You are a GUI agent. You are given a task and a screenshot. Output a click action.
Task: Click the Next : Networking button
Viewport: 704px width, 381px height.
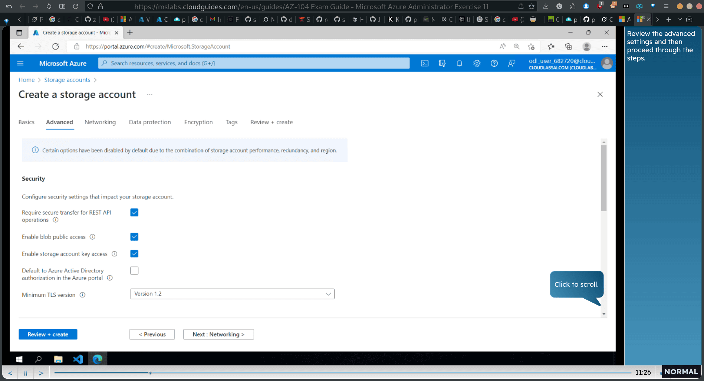point(218,334)
